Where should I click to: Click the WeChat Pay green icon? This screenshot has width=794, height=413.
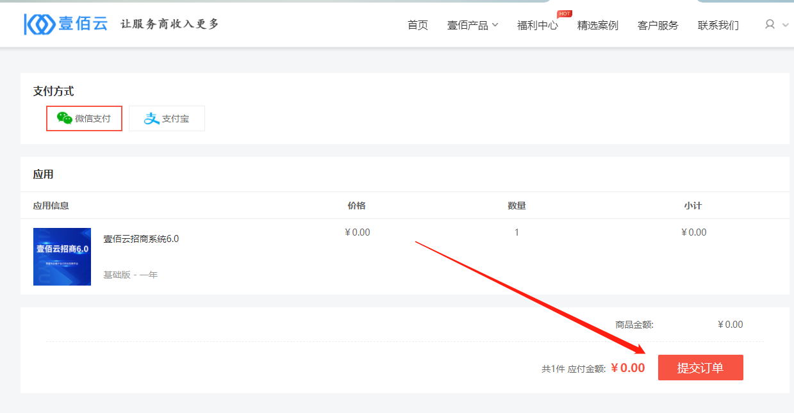coord(65,118)
